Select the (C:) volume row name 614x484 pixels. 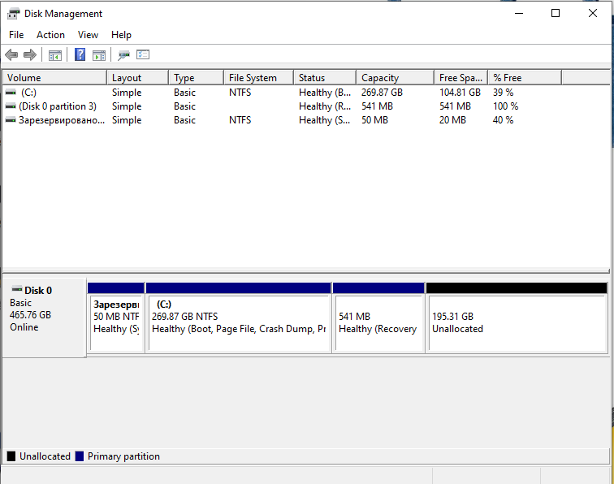(x=28, y=93)
